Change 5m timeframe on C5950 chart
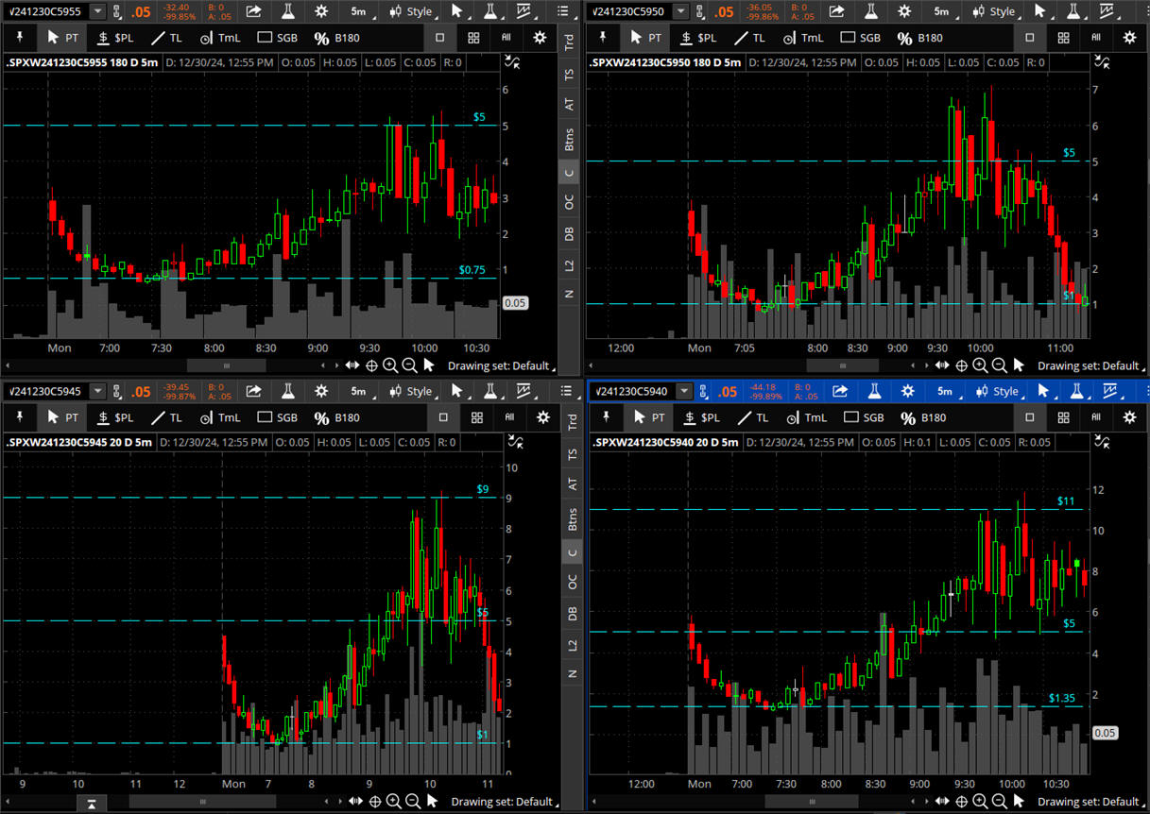 941,11
